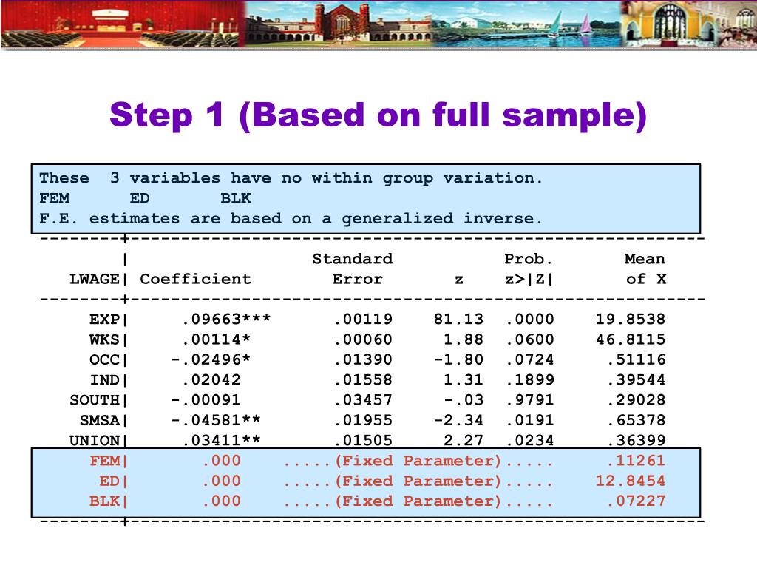Click the SOUTH coefficient '-.00091'
Screen dimensions: 757x568
point(206,400)
